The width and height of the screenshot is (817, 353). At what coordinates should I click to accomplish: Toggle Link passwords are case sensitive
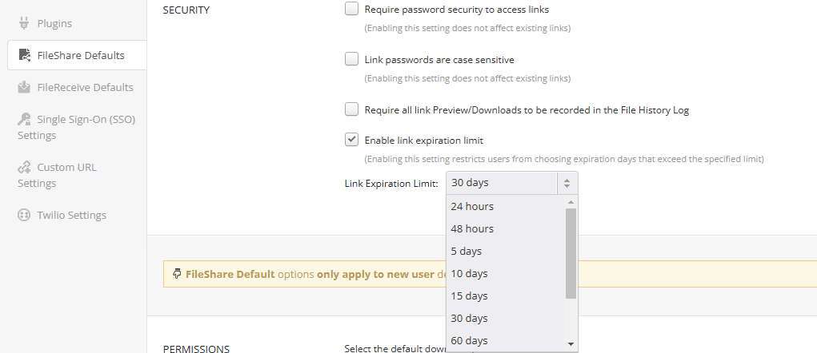(352, 59)
